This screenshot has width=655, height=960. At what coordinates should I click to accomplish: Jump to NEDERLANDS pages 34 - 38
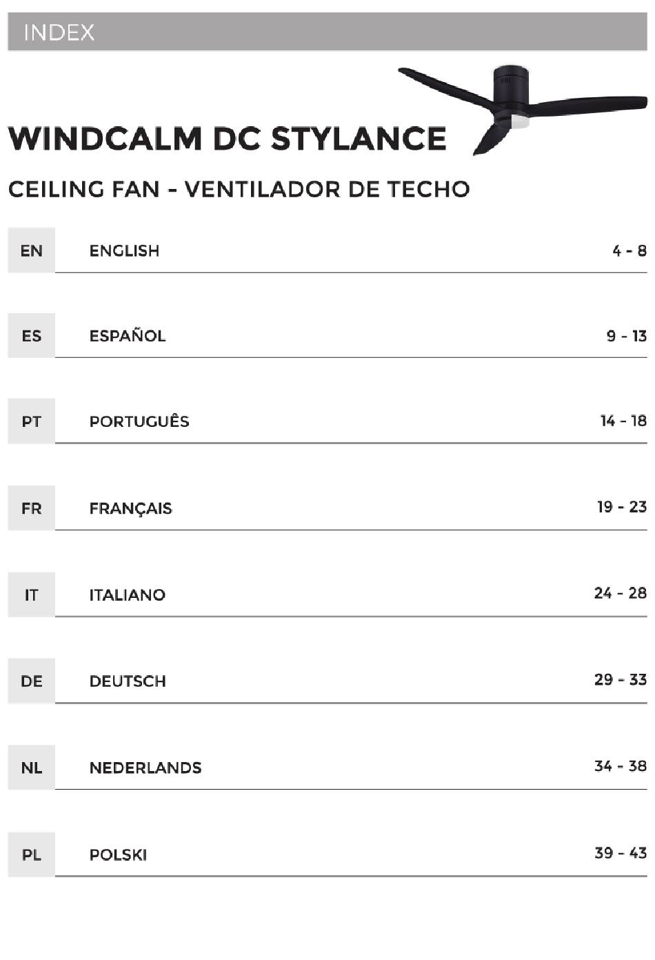[x=351, y=767]
